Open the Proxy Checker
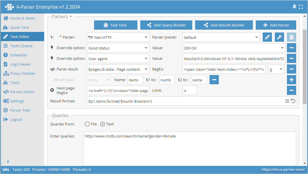308x174 pixels. [21, 73]
